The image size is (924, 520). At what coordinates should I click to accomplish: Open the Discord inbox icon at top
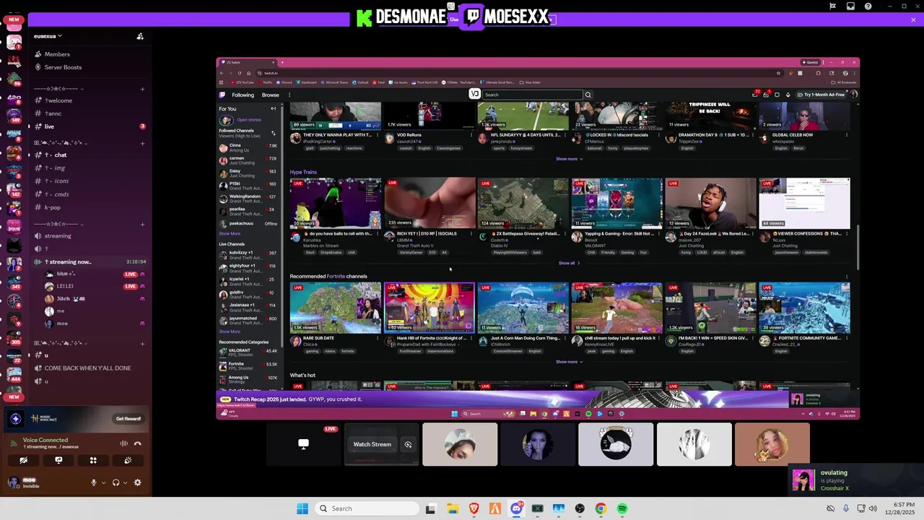[850, 6]
